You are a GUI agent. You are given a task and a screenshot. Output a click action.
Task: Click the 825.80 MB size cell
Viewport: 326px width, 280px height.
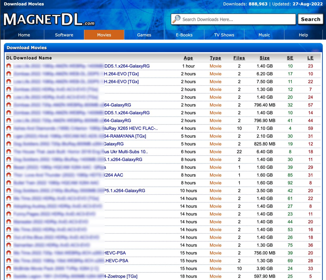(265, 144)
